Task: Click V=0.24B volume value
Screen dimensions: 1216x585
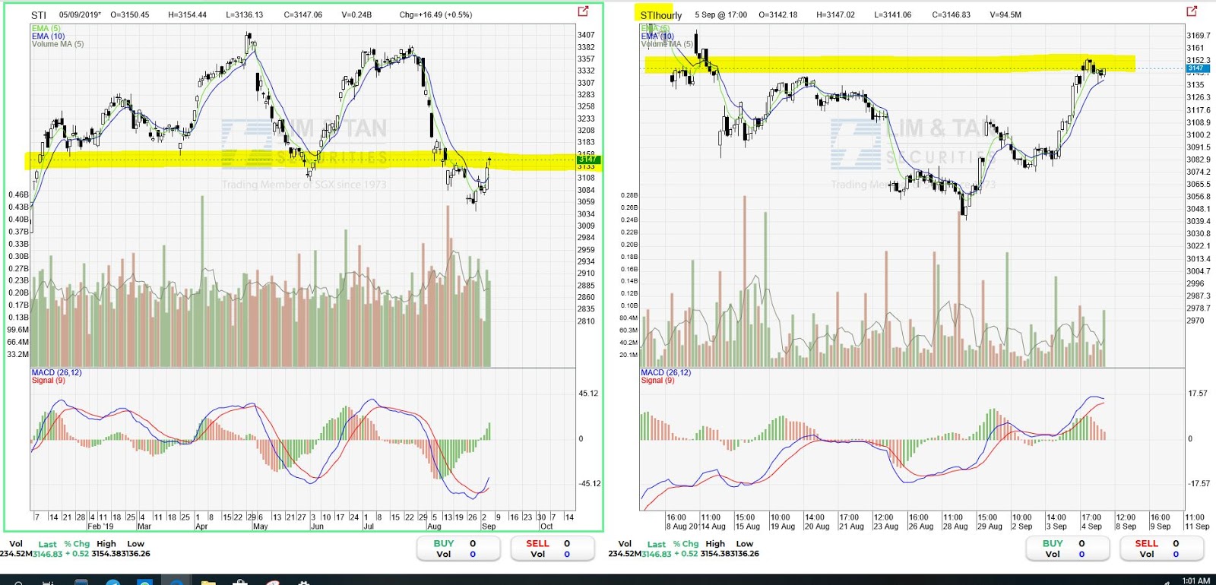Action: point(356,15)
